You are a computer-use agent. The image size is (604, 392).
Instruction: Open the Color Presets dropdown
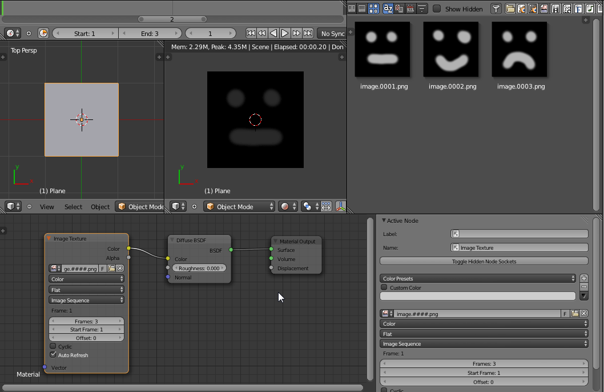(478, 279)
